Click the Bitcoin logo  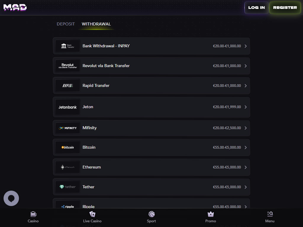coord(67,147)
